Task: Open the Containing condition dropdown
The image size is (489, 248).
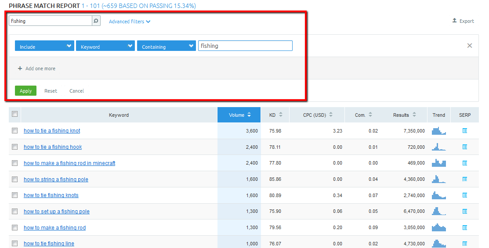Action: coord(167,46)
